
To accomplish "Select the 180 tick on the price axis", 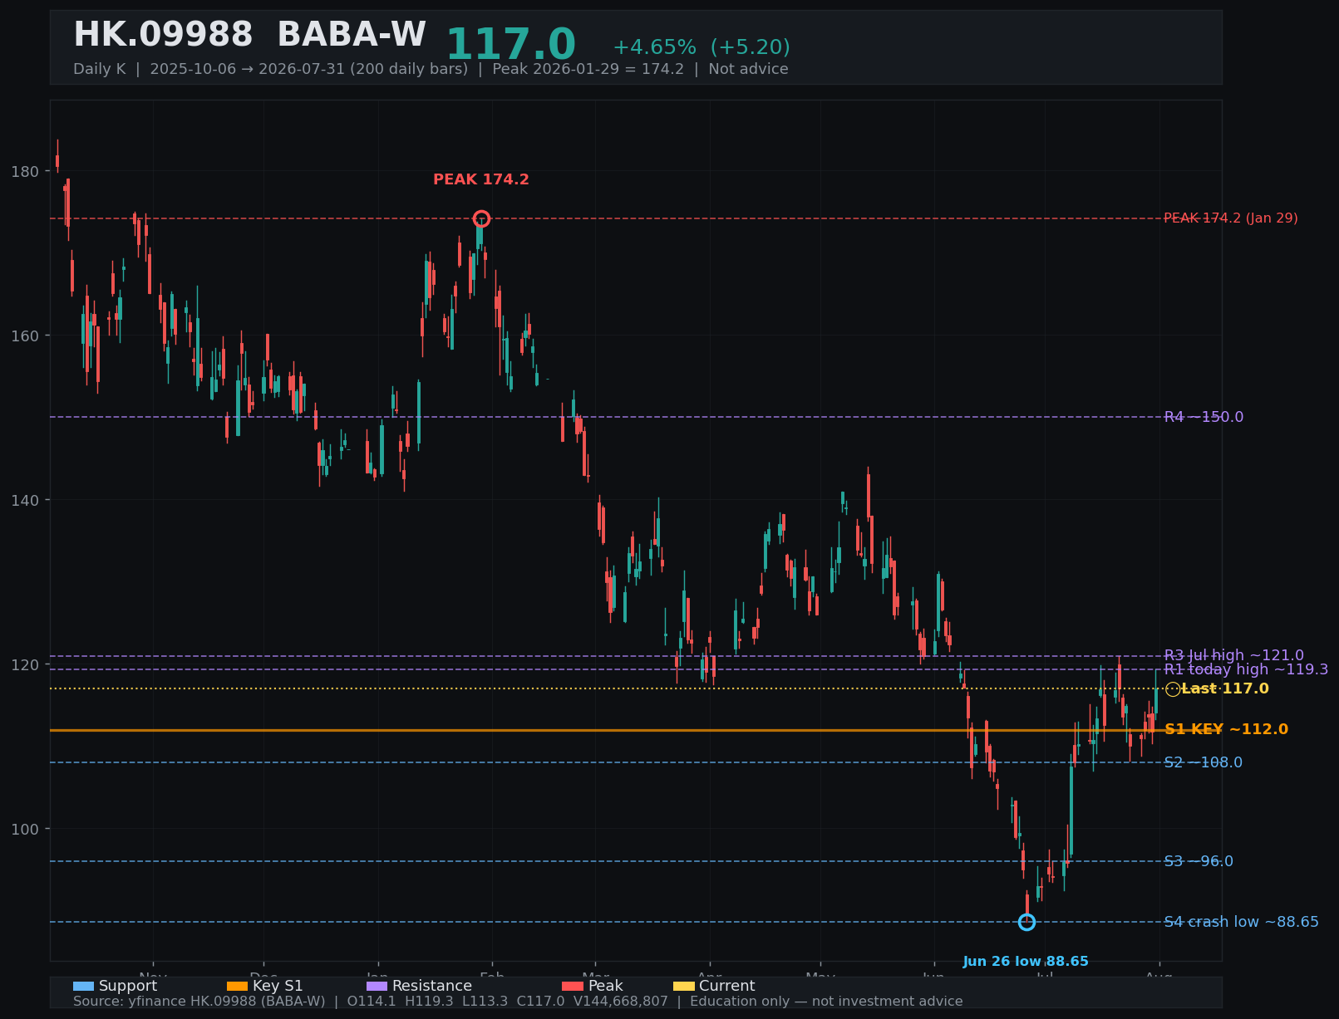I will click(25, 172).
